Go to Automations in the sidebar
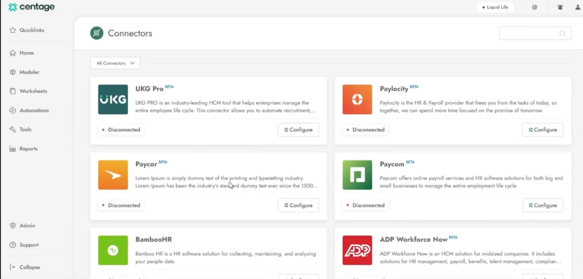The width and height of the screenshot is (583, 279). click(x=34, y=111)
